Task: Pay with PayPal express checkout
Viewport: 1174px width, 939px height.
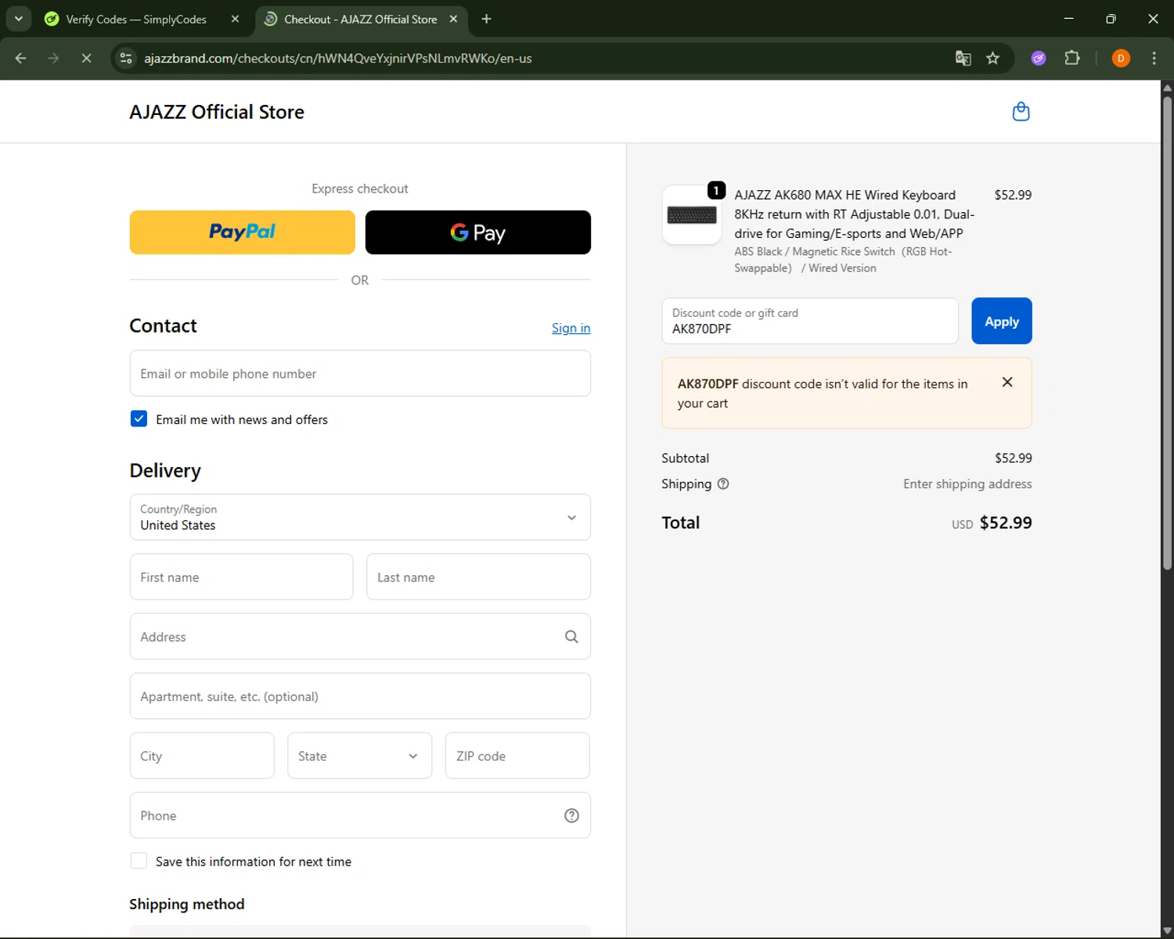Action: 242,232
